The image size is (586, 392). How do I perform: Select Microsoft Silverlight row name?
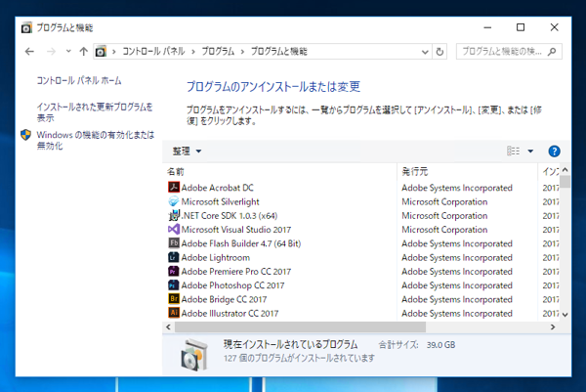pyautogui.click(x=220, y=201)
